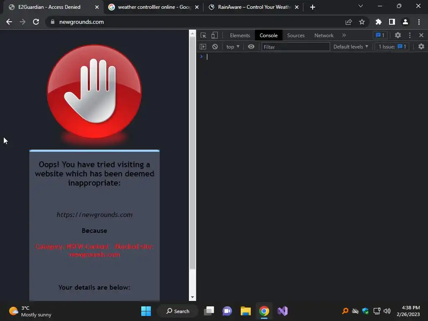Screen dimensions: 428x321
Task: Select the Console panel tab
Action: coord(269,36)
